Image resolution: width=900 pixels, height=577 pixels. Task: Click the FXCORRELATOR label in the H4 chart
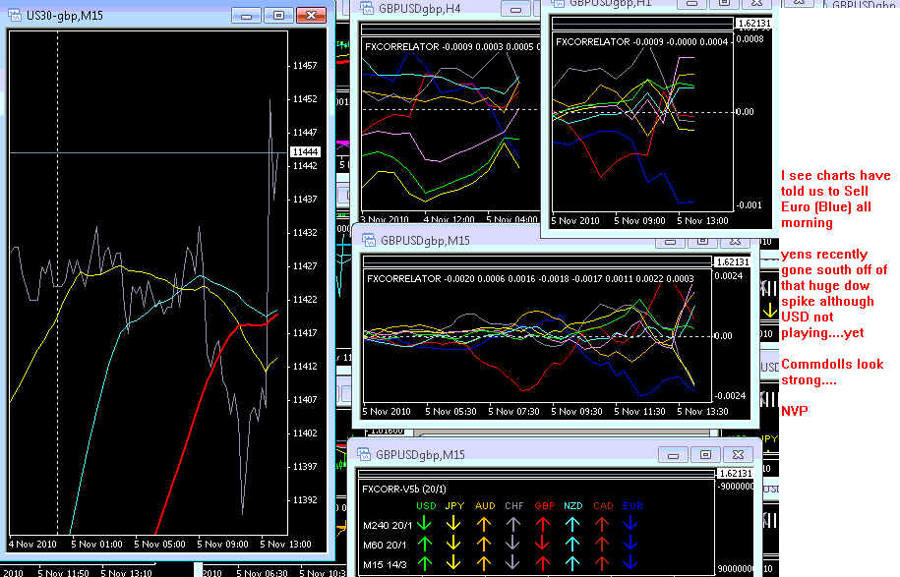(x=401, y=46)
